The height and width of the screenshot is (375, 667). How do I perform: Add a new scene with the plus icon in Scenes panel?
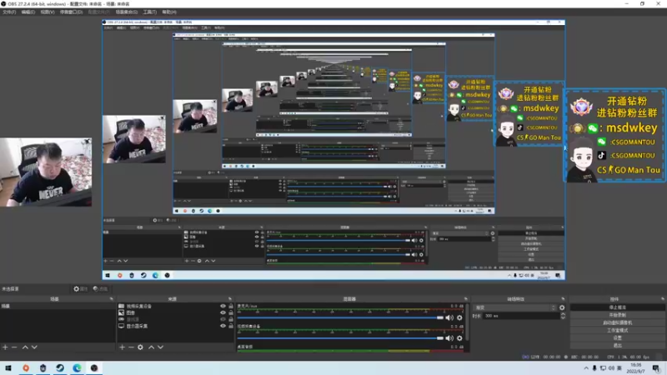5,347
